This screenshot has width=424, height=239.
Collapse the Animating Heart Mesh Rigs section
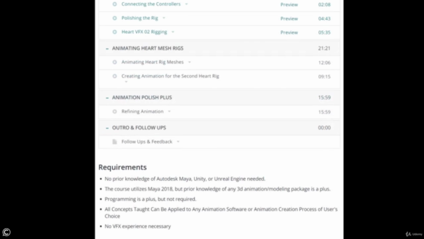click(107, 48)
